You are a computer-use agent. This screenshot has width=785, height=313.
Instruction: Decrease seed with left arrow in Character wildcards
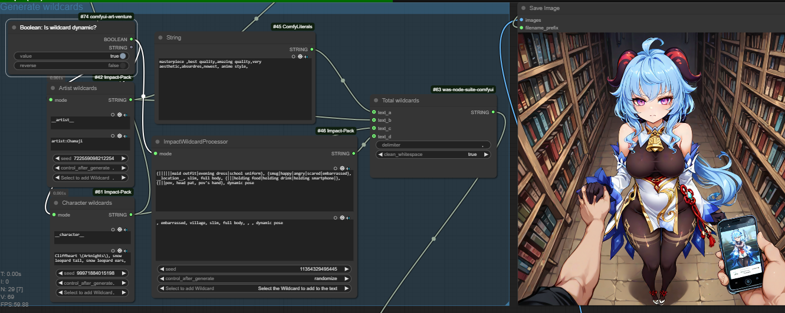click(x=60, y=273)
